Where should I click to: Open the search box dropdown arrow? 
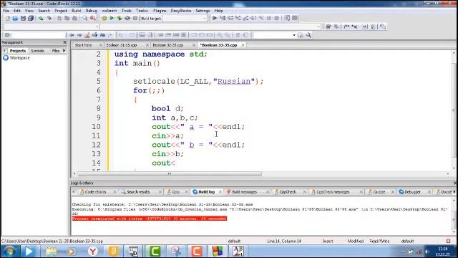point(294,35)
